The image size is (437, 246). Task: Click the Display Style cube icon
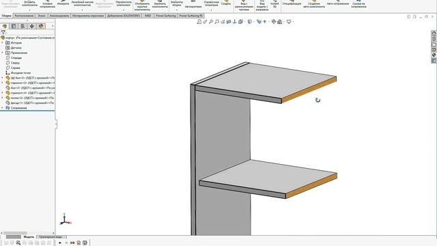pos(250,21)
